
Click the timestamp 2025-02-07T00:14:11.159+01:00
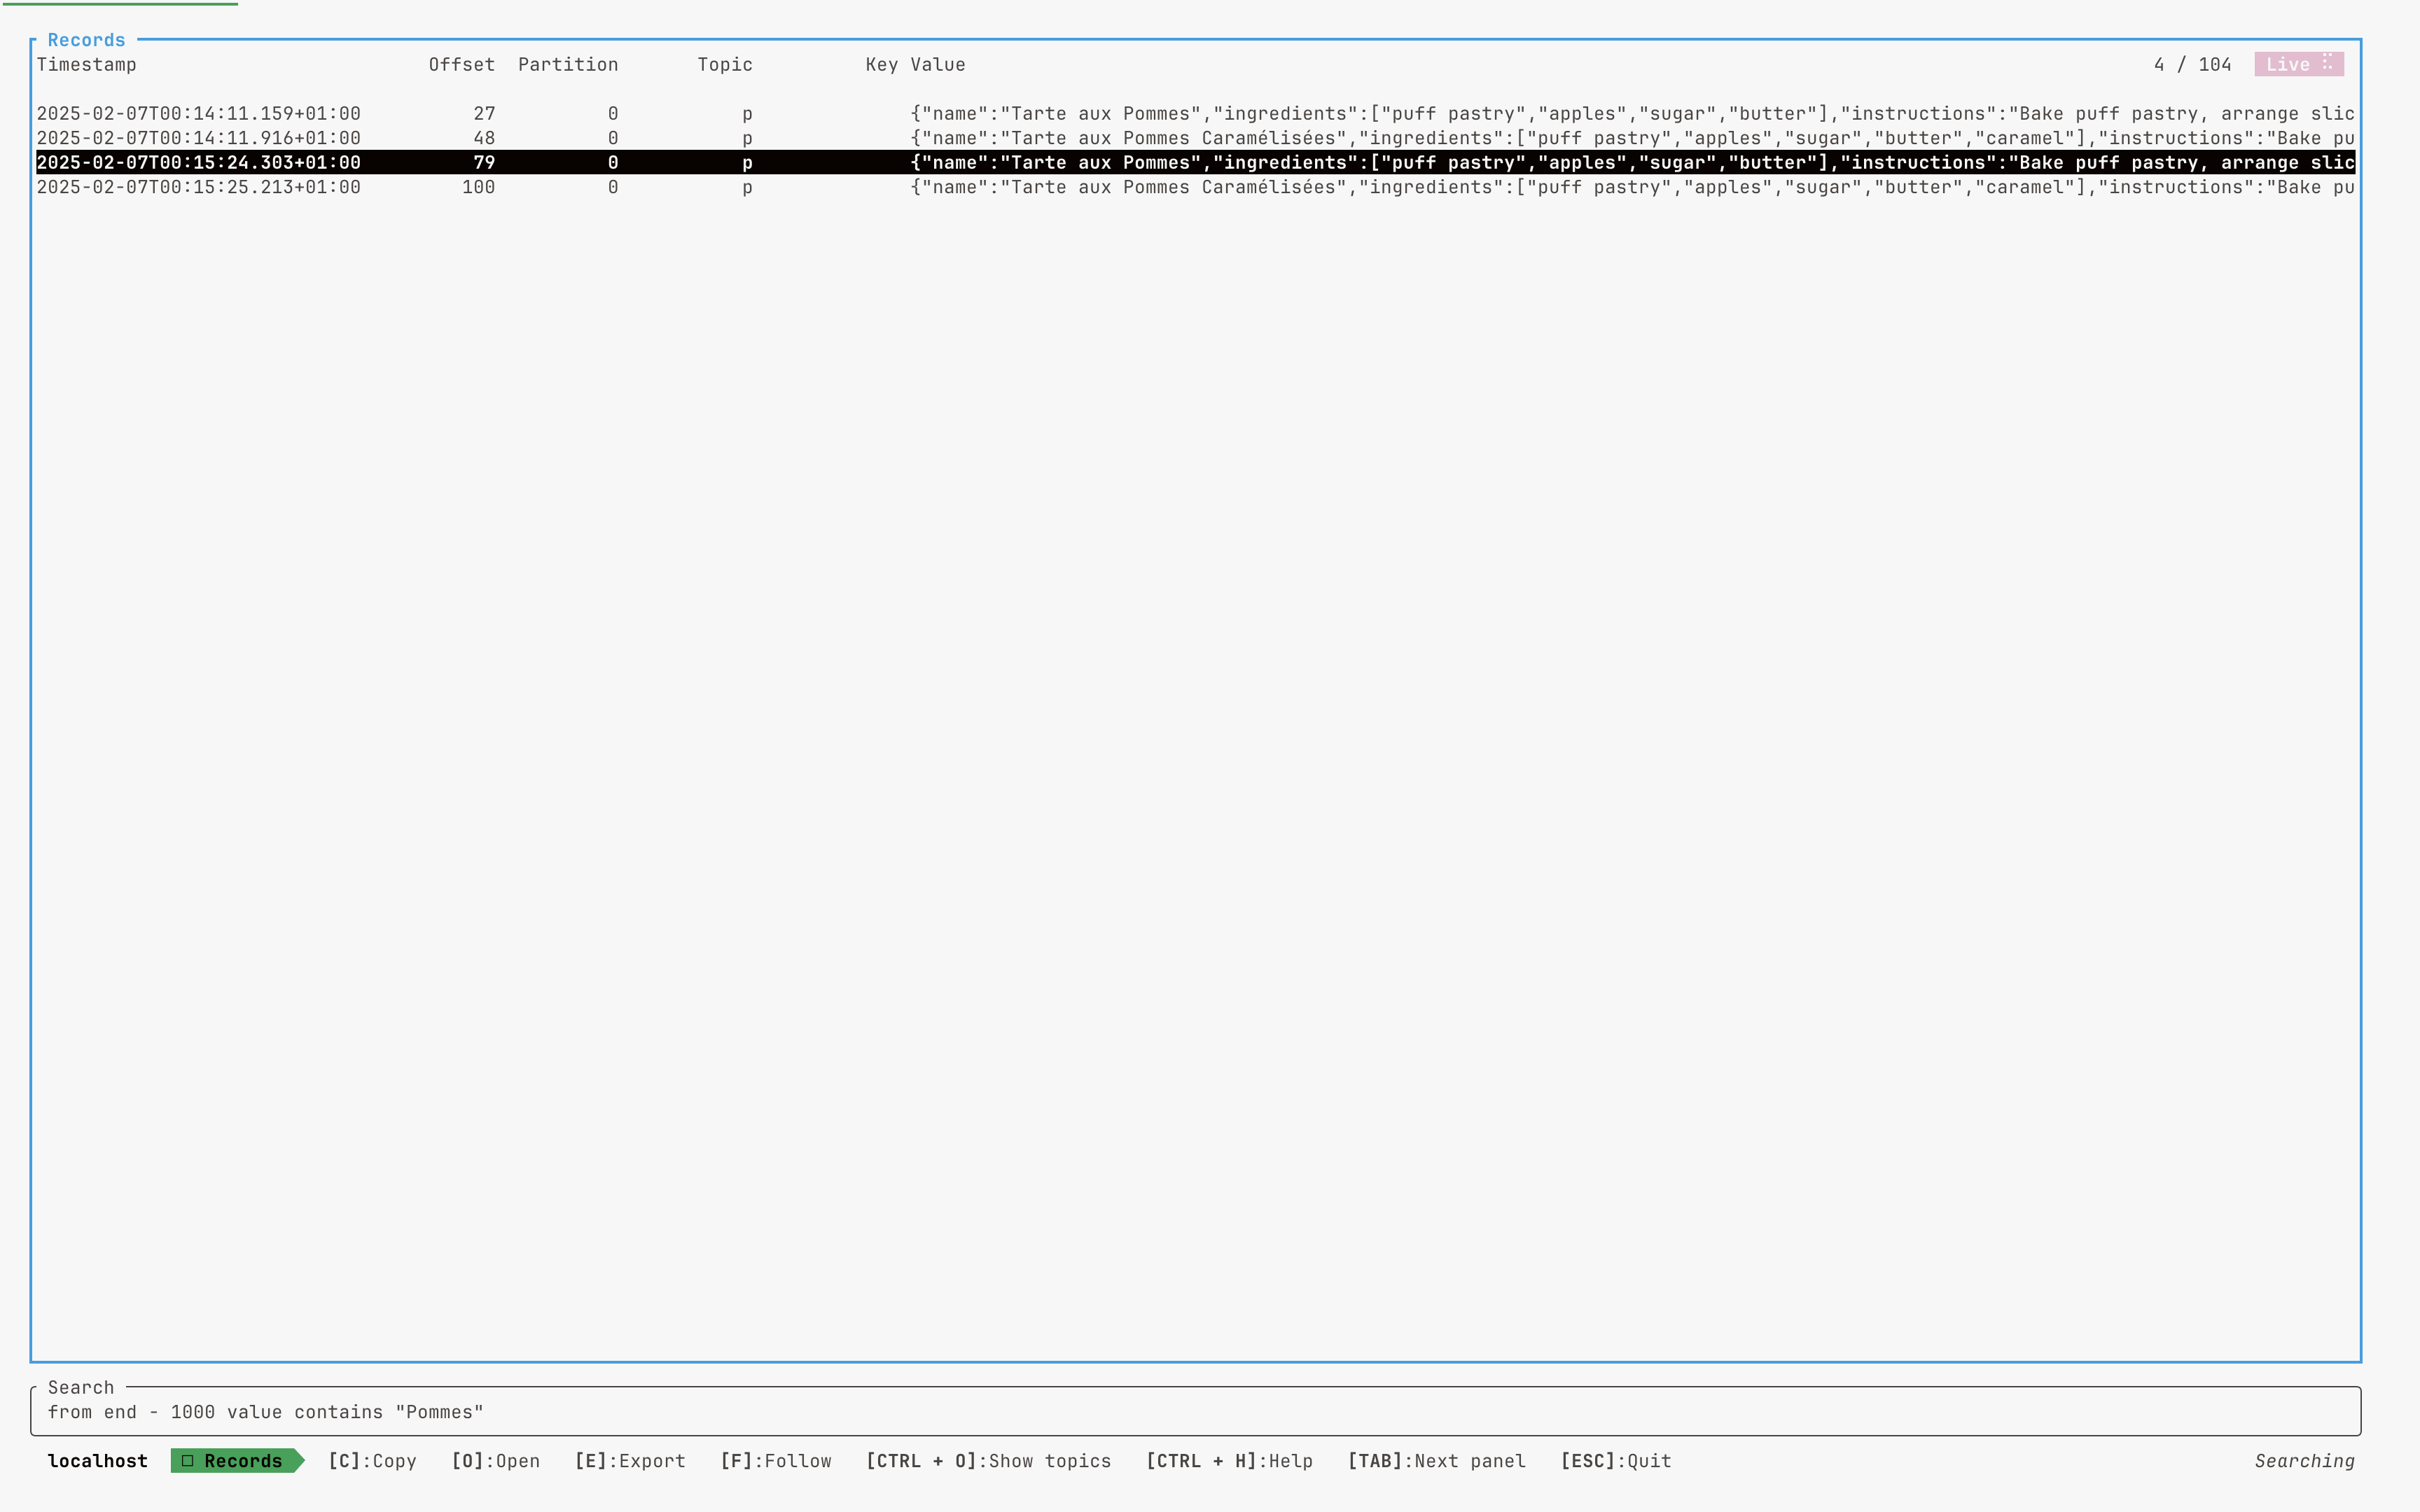198,114
